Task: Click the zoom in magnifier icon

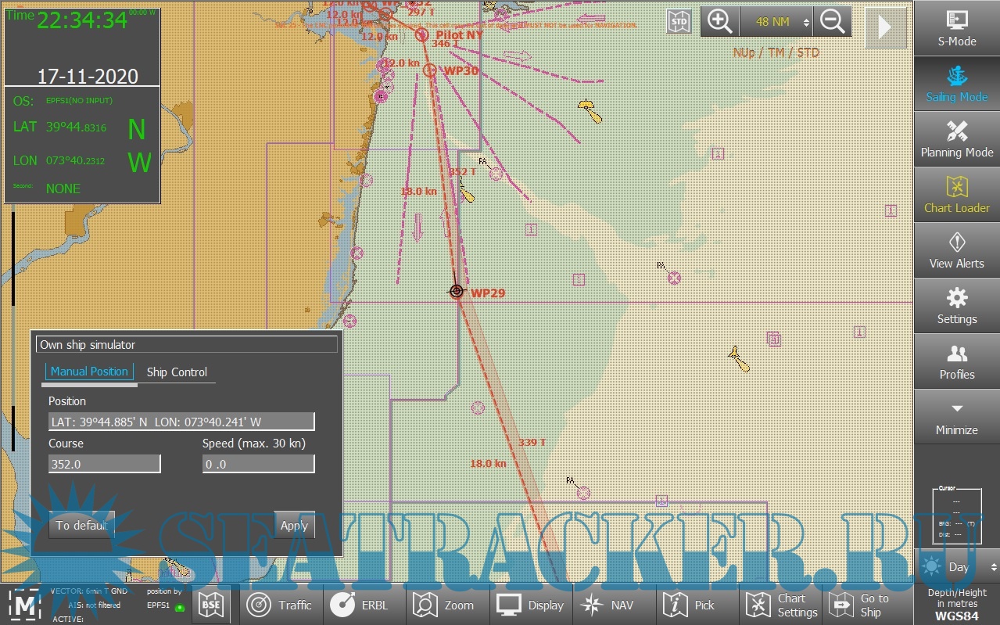Action: (719, 22)
